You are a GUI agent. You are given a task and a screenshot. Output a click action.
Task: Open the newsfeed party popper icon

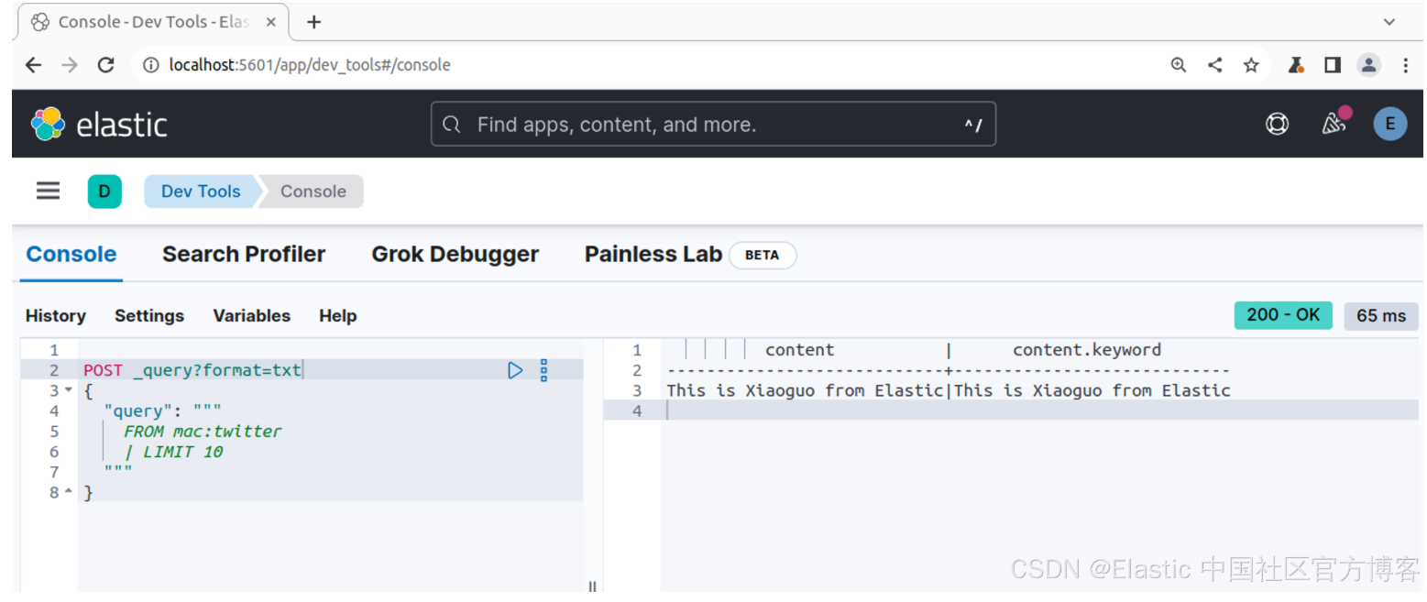point(1334,125)
